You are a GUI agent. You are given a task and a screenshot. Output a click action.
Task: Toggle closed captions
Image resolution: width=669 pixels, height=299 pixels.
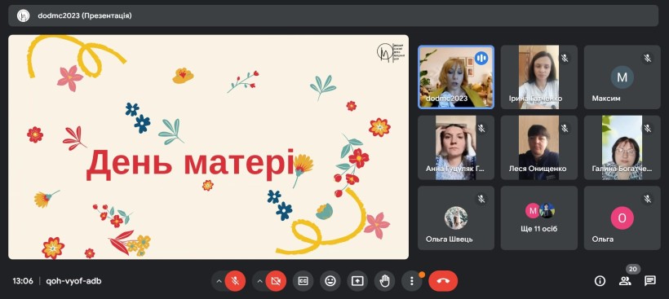[303, 281]
